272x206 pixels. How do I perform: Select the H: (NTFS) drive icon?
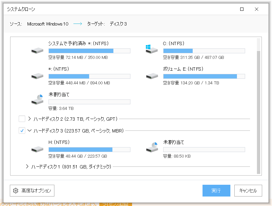(37, 149)
